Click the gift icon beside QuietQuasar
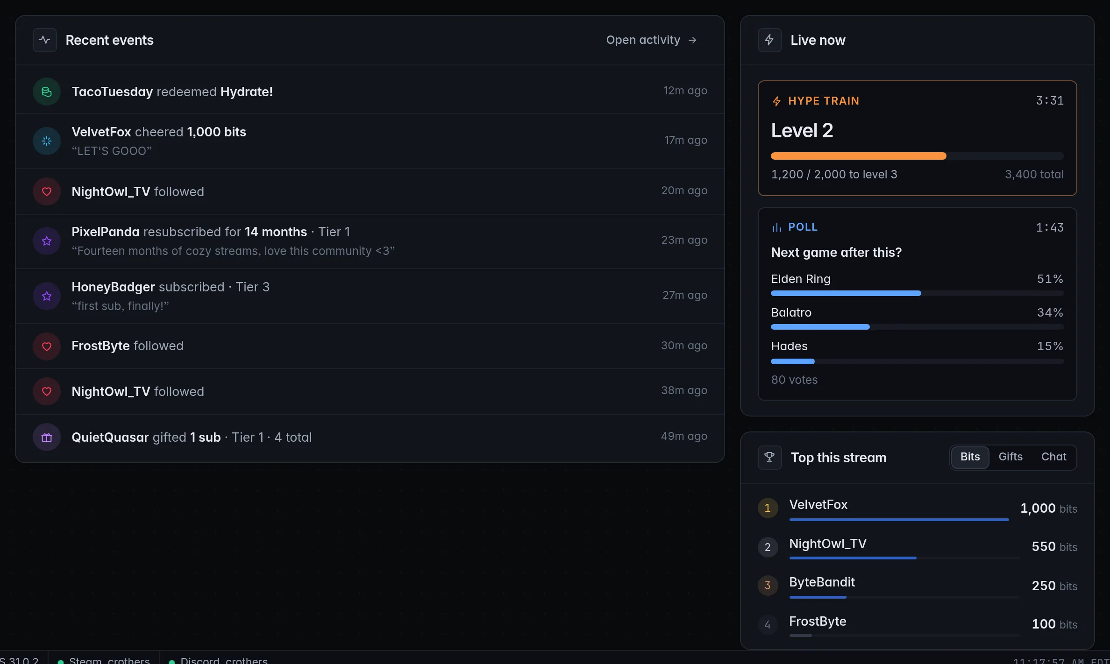 pyautogui.click(x=47, y=438)
